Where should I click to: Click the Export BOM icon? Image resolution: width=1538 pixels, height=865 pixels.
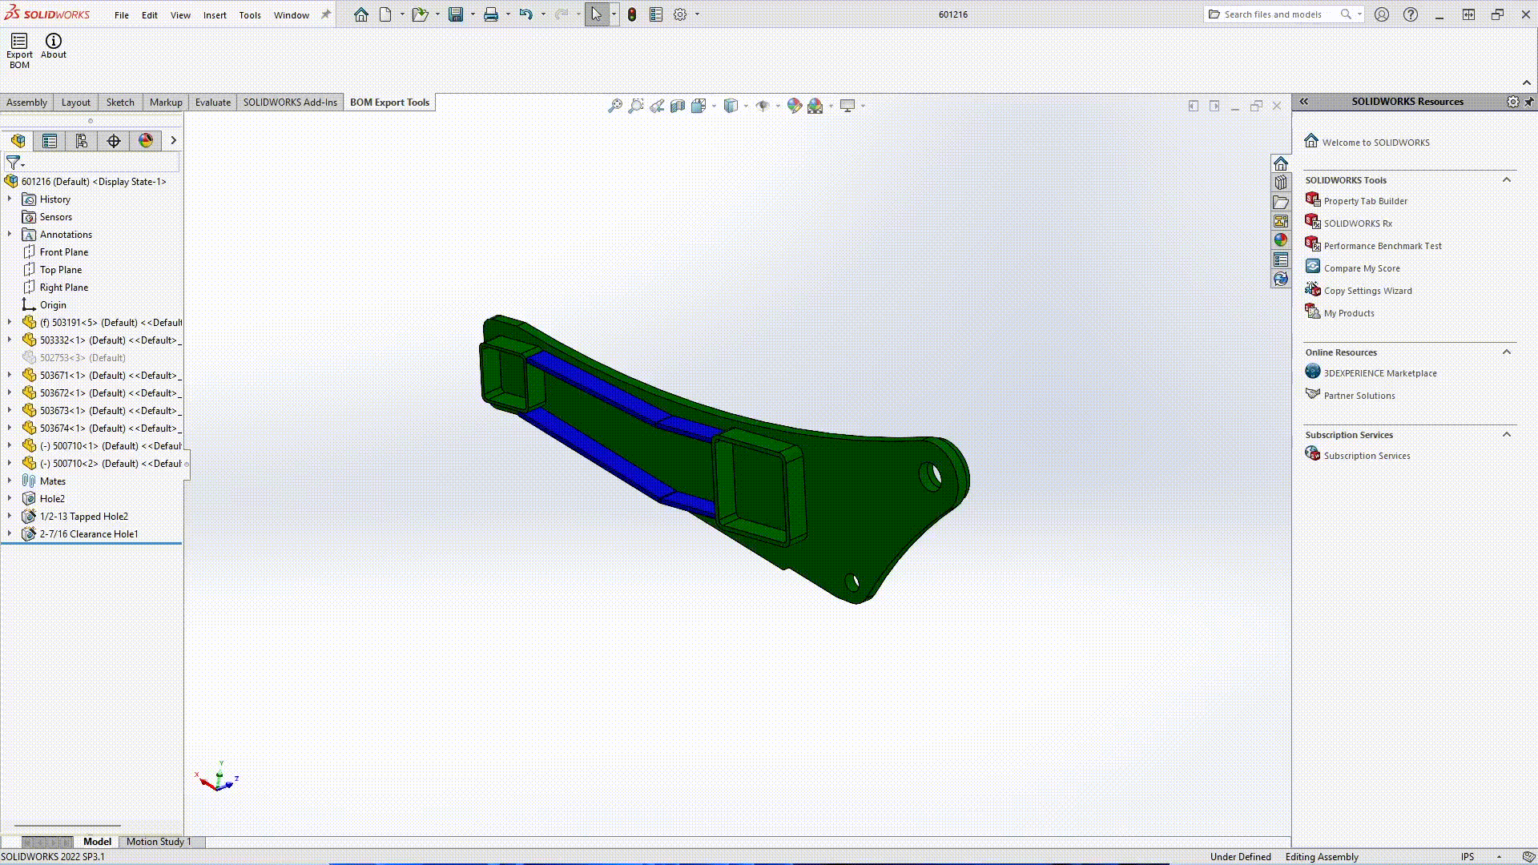[x=18, y=46]
